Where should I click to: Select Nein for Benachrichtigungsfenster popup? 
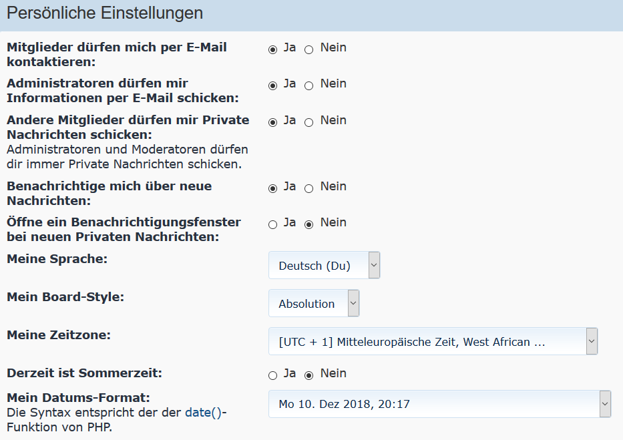click(308, 224)
